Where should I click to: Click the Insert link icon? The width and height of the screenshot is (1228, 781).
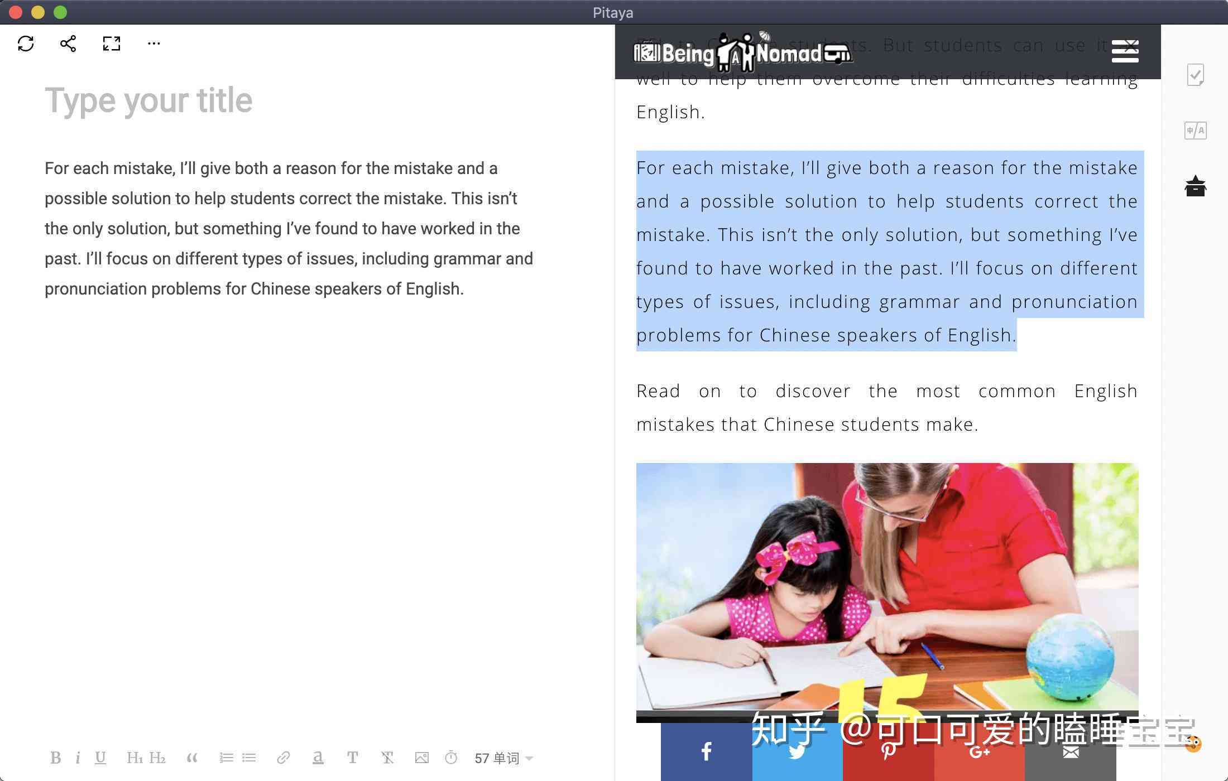coord(284,757)
